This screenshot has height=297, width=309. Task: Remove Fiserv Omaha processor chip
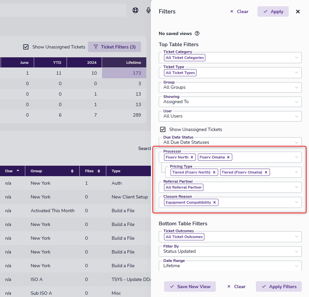(228, 157)
